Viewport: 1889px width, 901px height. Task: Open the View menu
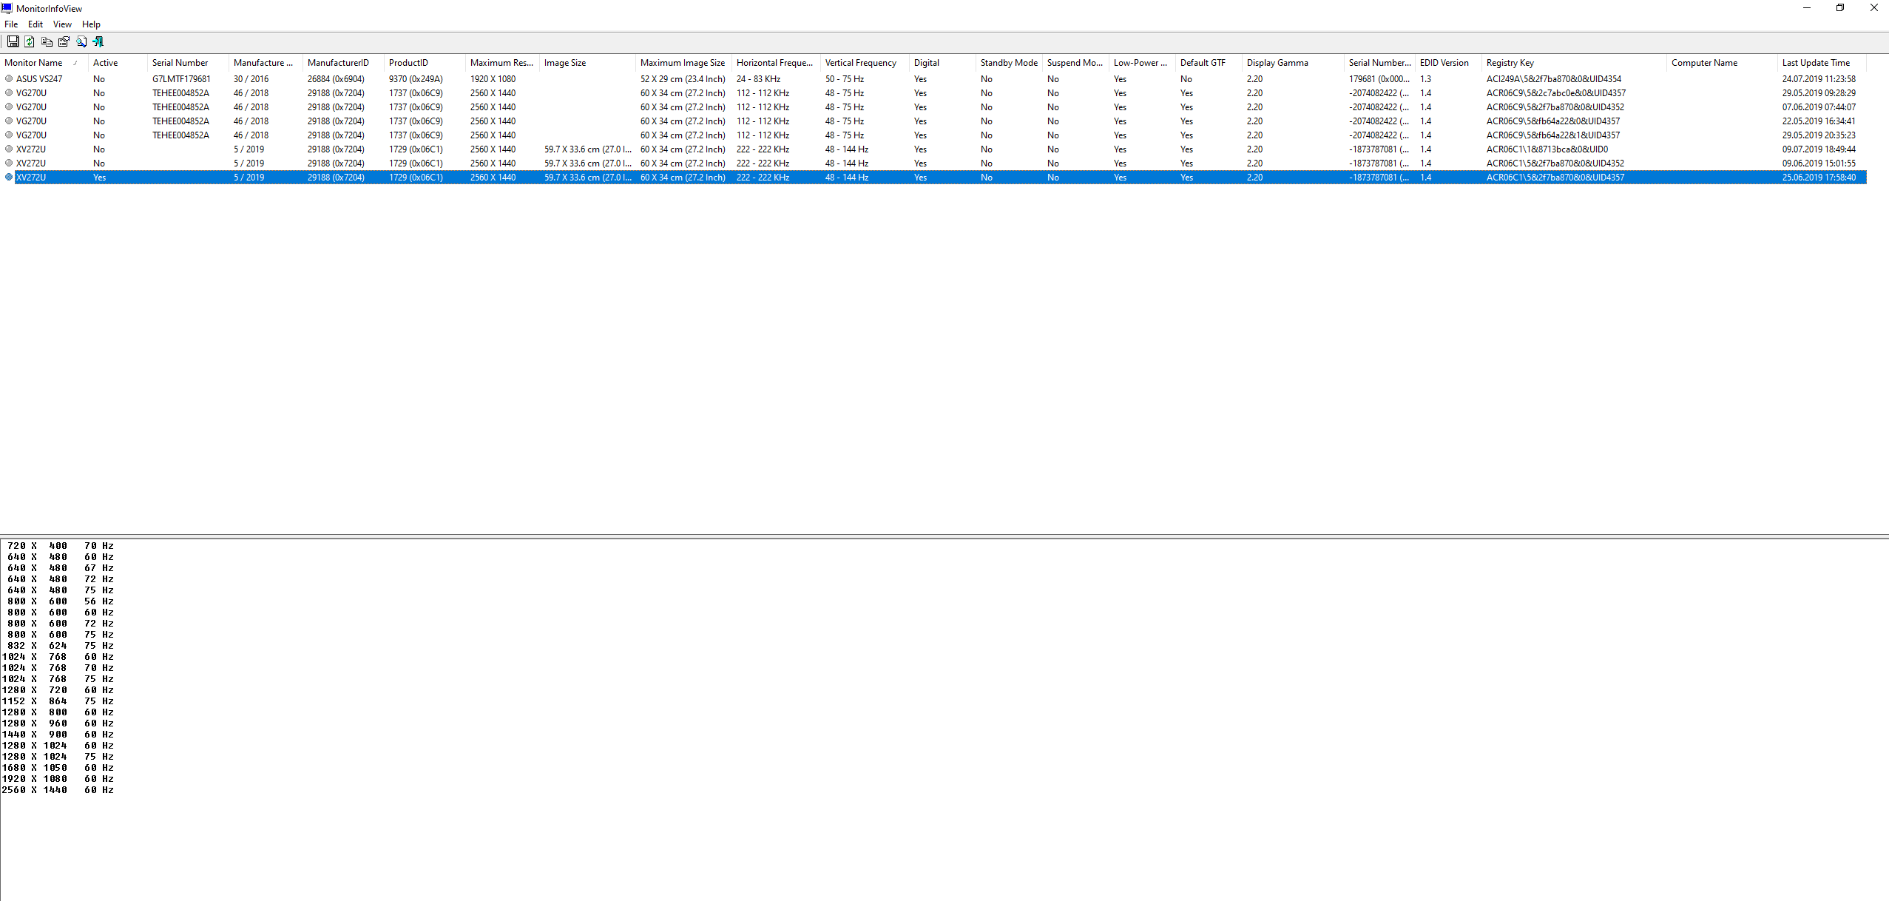[62, 24]
